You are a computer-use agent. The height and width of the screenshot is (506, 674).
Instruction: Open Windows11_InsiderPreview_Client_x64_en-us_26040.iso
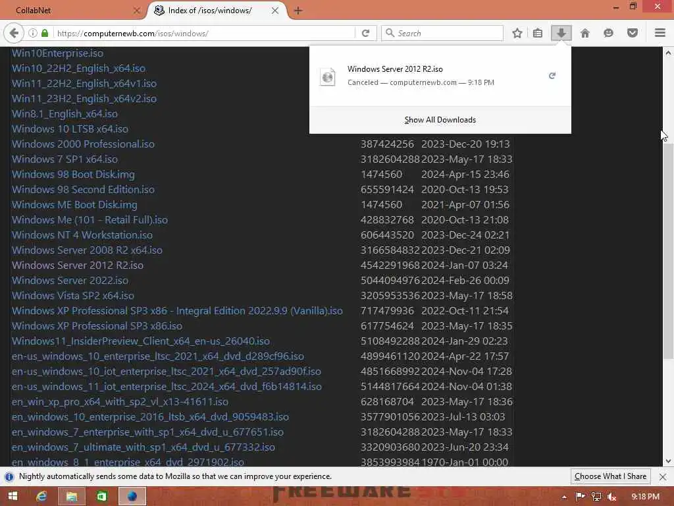coord(141,341)
